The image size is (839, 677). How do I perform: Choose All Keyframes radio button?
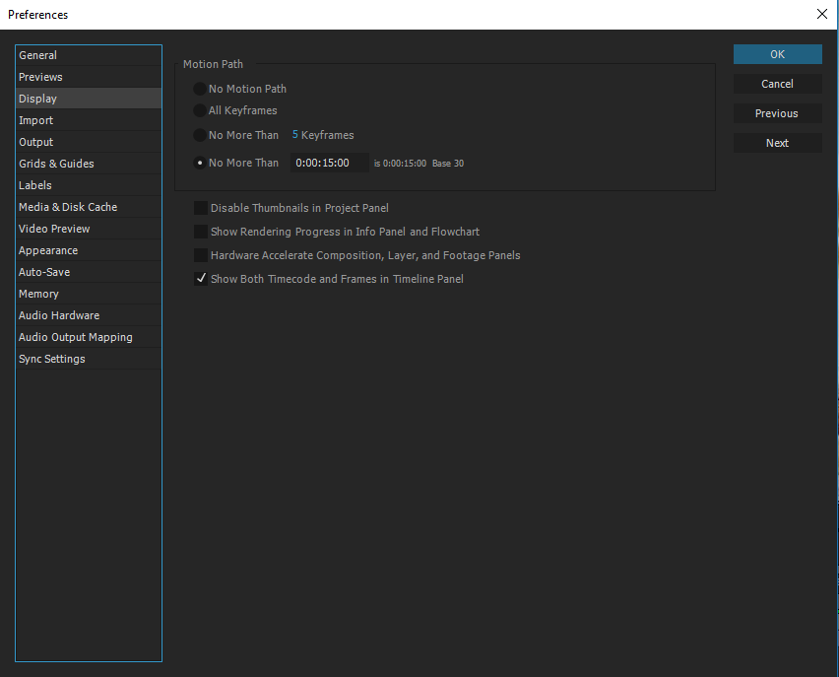pos(201,110)
